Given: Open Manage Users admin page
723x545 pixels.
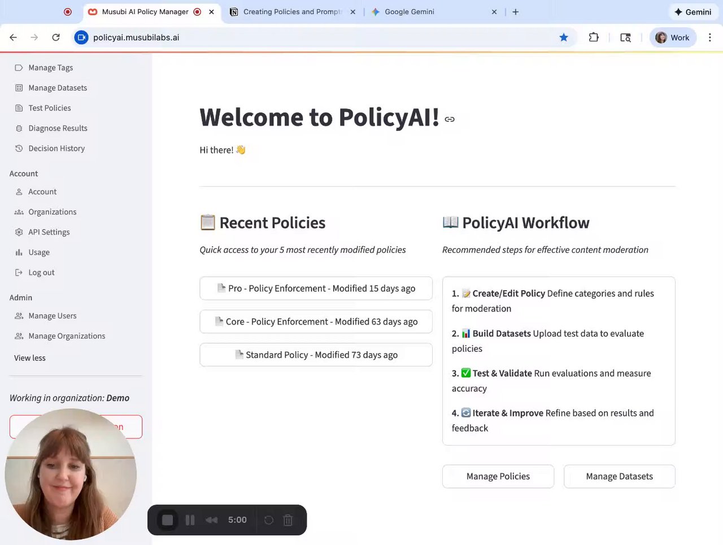Looking at the screenshot, I should coord(52,316).
